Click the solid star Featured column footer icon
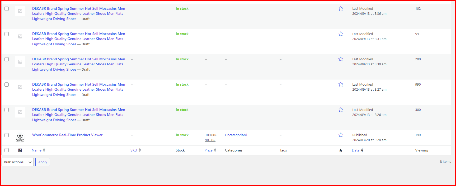 click(341, 150)
